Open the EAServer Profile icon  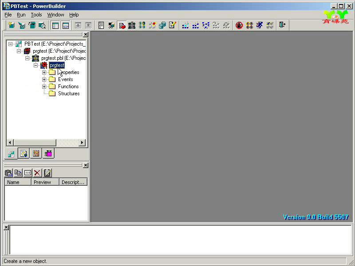(152, 25)
